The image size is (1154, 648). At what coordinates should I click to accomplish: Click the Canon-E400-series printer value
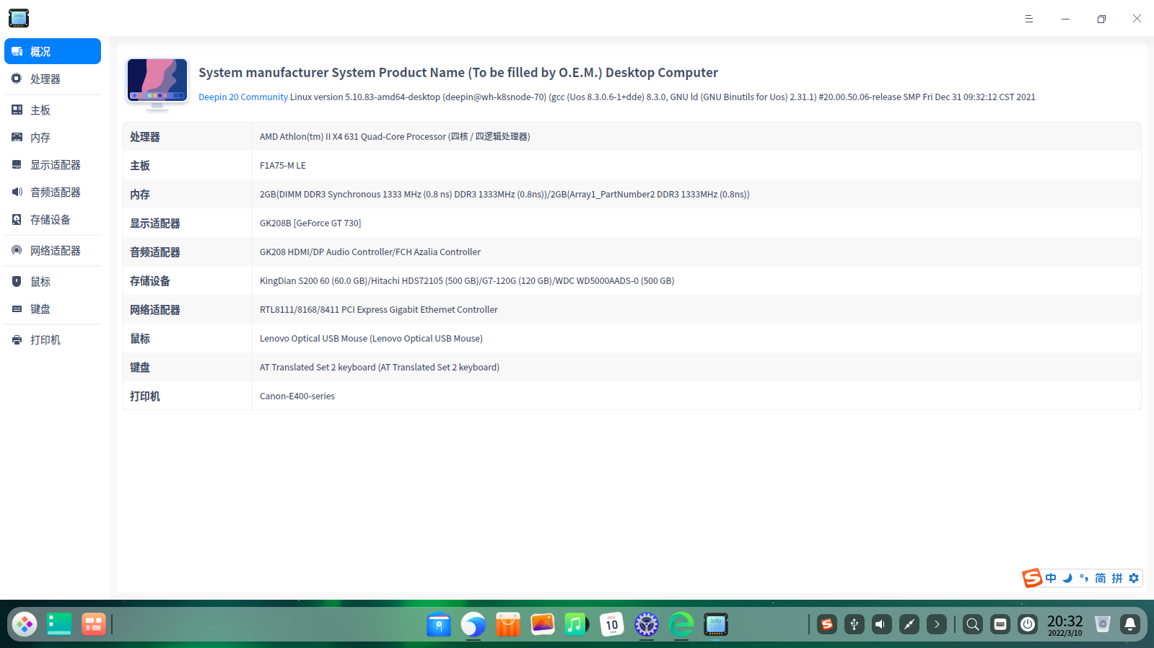tap(297, 396)
